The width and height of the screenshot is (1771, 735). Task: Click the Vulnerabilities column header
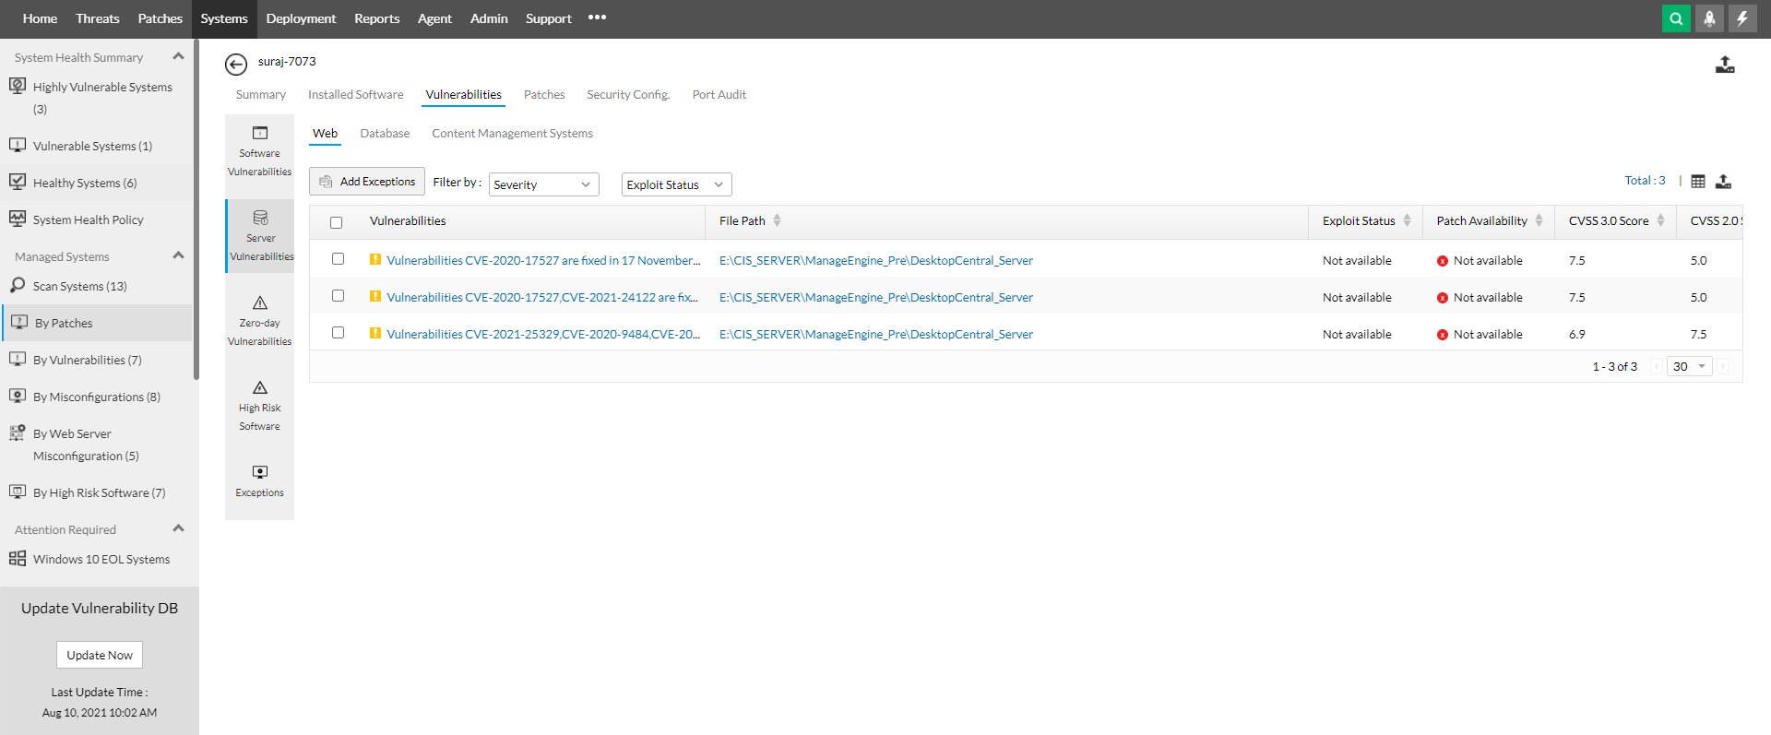408,221
